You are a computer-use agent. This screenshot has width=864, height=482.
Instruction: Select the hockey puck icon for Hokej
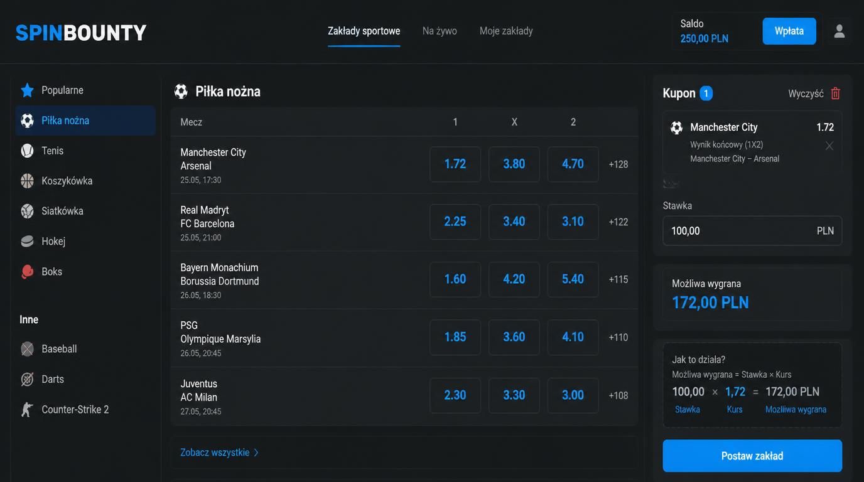(x=27, y=241)
